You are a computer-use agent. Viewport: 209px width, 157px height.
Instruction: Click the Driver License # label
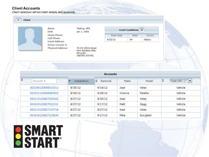pyautogui.click(x=57, y=45)
